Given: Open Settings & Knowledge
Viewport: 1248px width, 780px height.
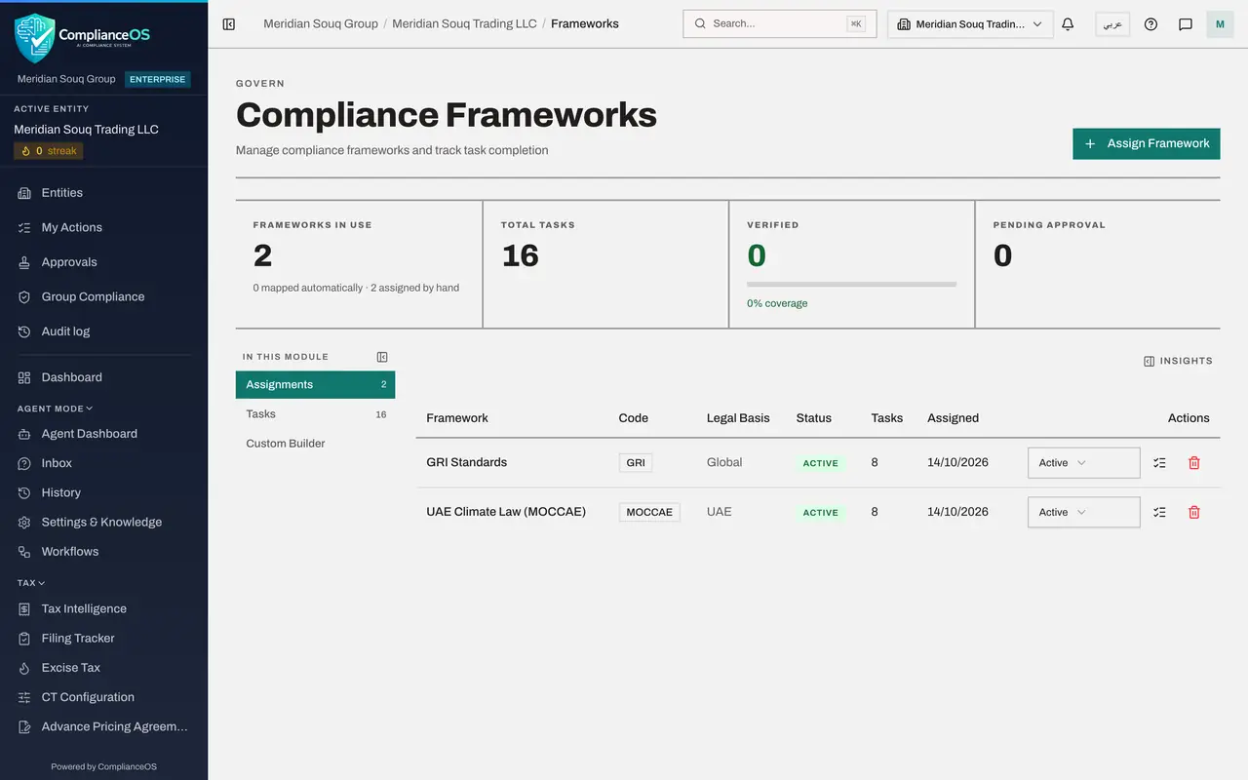Looking at the screenshot, I should point(103,522).
